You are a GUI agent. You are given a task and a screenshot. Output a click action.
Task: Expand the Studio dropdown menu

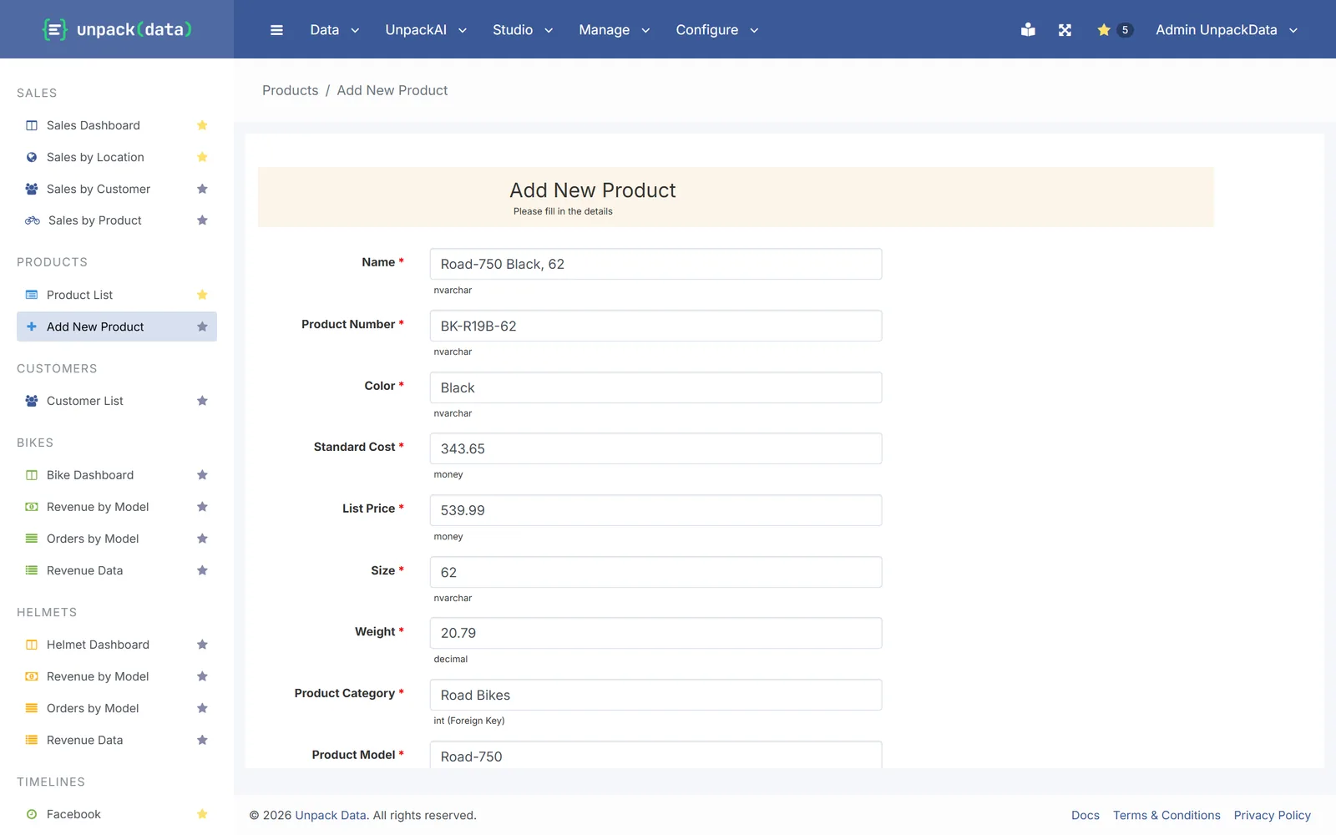(x=523, y=30)
